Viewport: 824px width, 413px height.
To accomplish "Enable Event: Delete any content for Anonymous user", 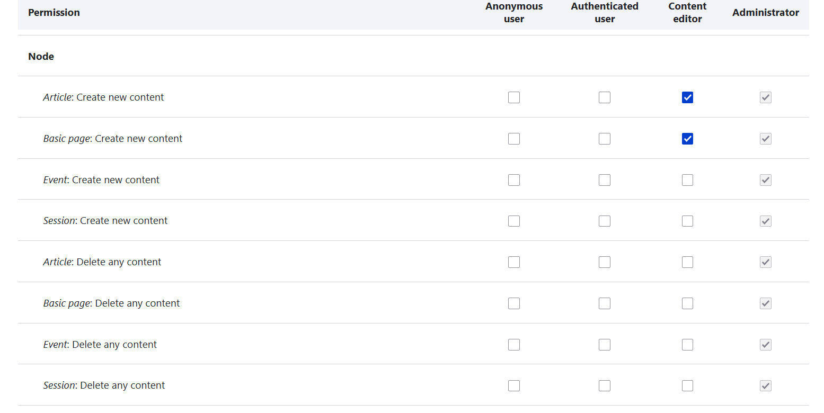I will (513, 345).
